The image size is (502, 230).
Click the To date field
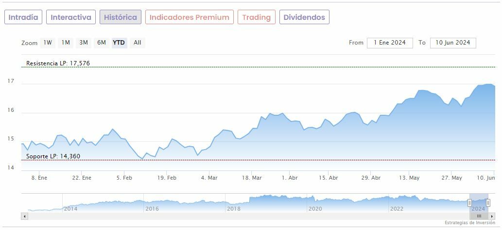point(453,43)
